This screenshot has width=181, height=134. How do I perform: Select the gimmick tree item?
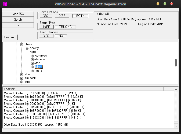30,78
